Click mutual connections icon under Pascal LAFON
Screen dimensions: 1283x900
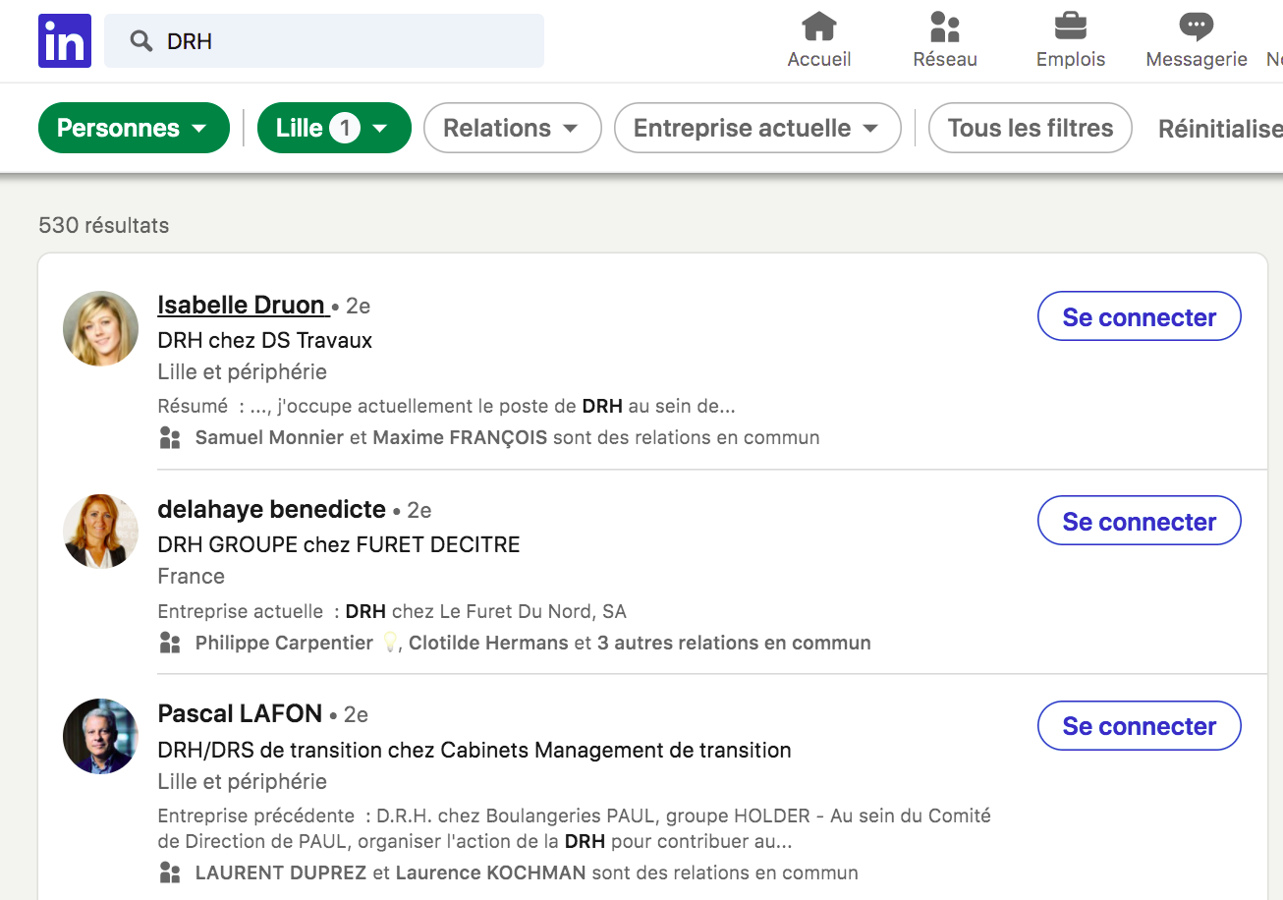click(170, 872)
